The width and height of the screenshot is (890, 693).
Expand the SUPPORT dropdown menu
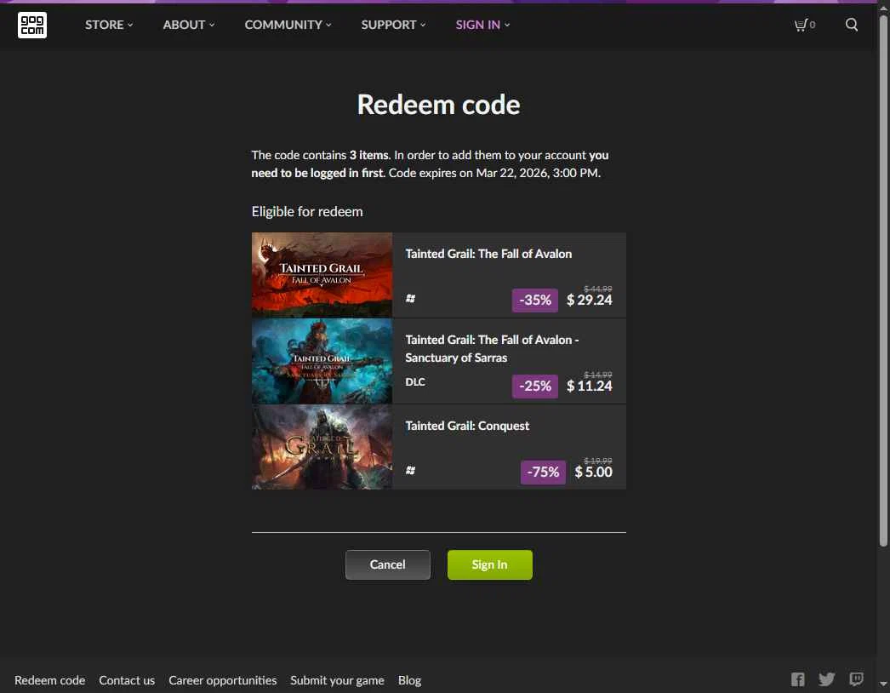click(393, 25)
